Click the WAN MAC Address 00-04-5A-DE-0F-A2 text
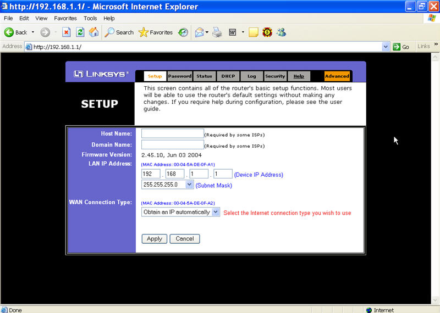 click(178, 203)
